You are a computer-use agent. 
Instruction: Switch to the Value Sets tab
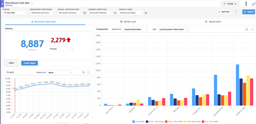click(213, 22)
